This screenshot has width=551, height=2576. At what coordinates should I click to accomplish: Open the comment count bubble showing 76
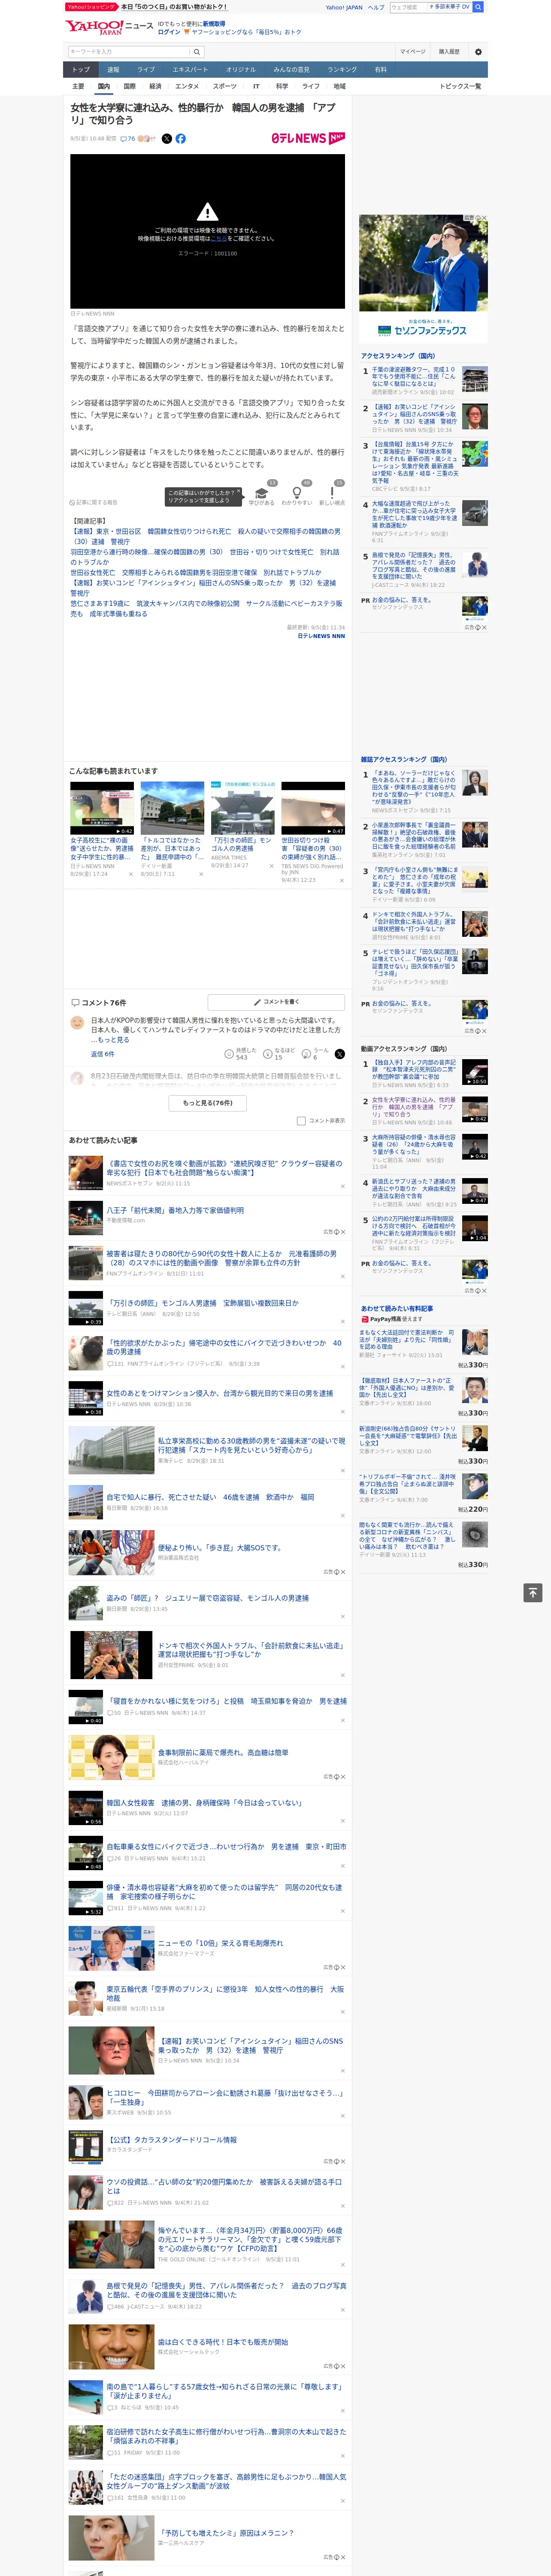click(x=128, y=139)
